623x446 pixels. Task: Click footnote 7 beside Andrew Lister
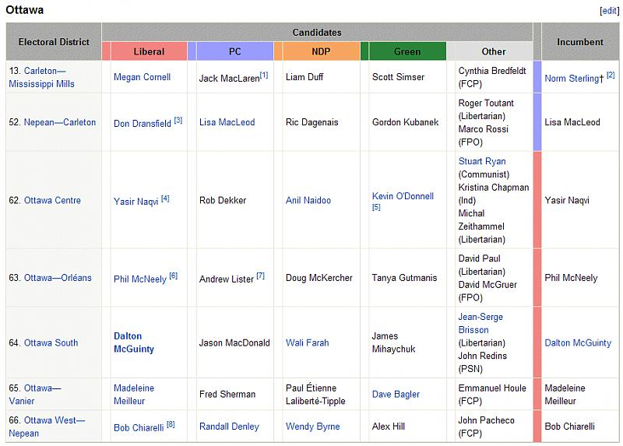pos(261,276)
